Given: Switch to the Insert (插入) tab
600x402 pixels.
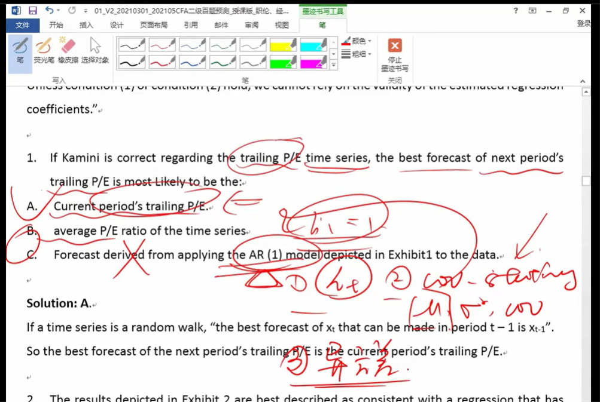Looking at the screenshot, I should (86, 25).
